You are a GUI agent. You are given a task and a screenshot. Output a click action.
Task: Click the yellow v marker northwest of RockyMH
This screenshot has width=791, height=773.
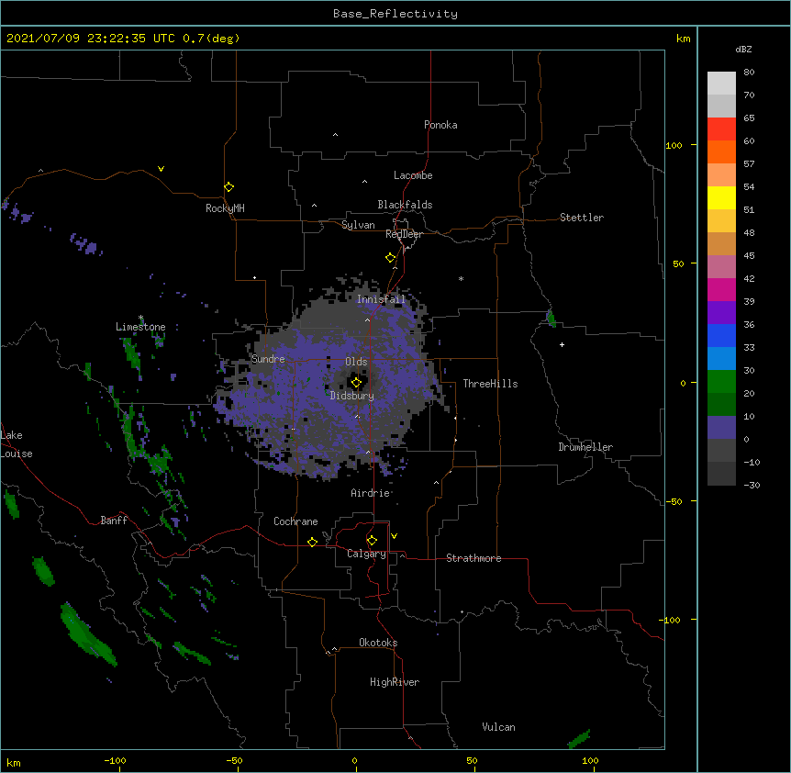161,169
